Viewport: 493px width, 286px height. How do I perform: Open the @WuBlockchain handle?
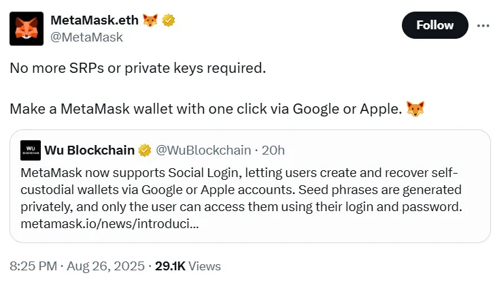(203, 150)
